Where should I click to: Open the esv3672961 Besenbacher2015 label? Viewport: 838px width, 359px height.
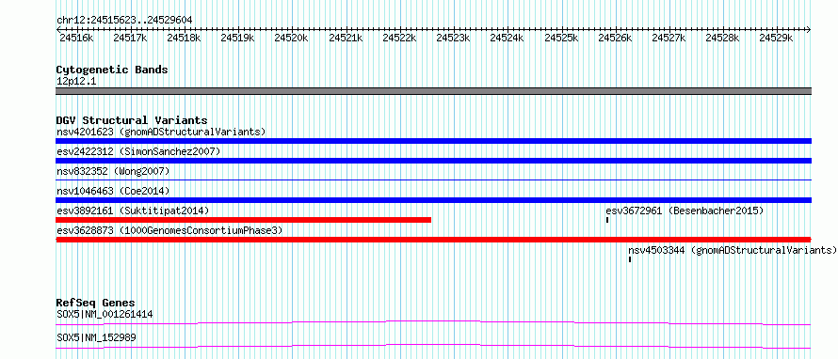click(x=685, y=211)
